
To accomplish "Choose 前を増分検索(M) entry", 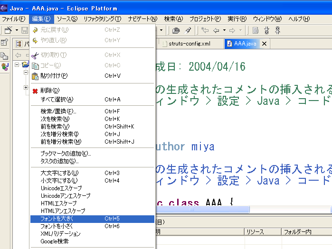I will pos(92,142).
